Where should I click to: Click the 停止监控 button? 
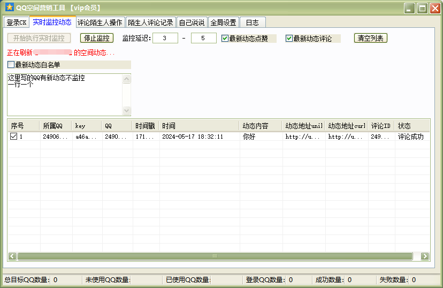97,38
